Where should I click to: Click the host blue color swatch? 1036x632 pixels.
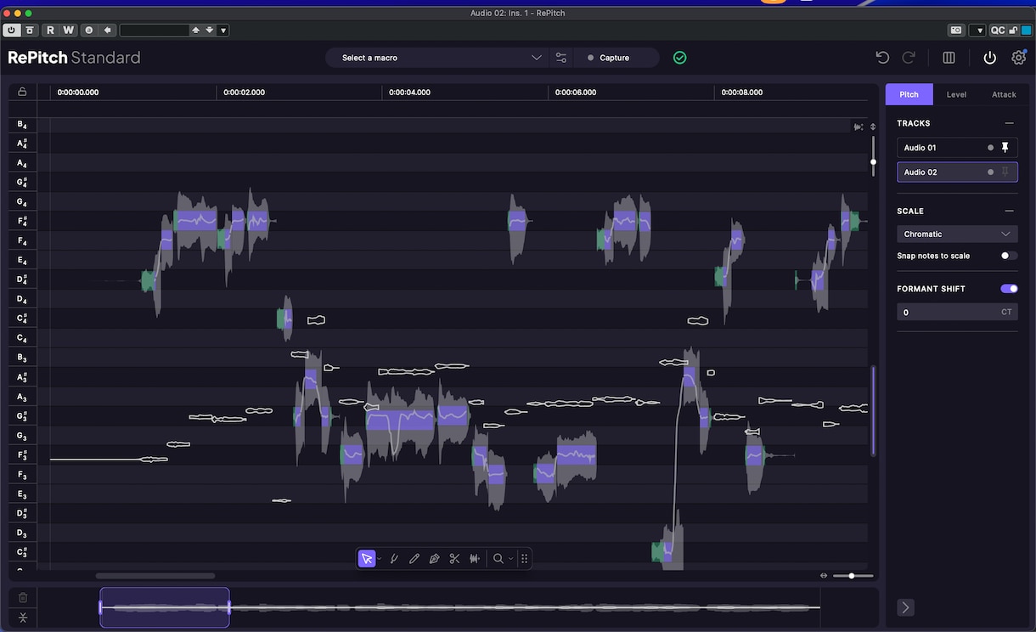(x=1025, y=30)
